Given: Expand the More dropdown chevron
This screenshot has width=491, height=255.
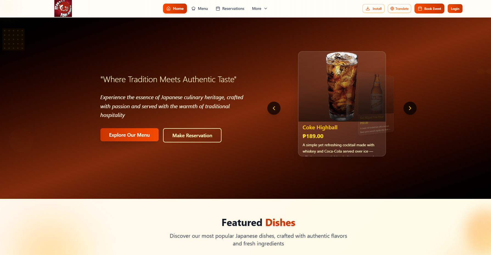Looking at the screenshot, I should [266, 8].
